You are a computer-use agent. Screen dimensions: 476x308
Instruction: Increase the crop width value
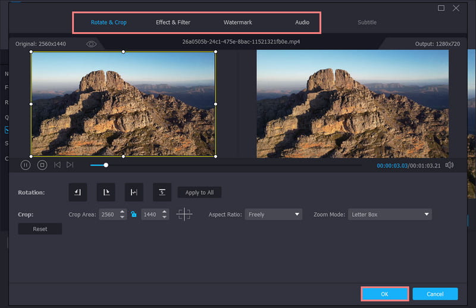pyautogui.click(x=123, y=211)
